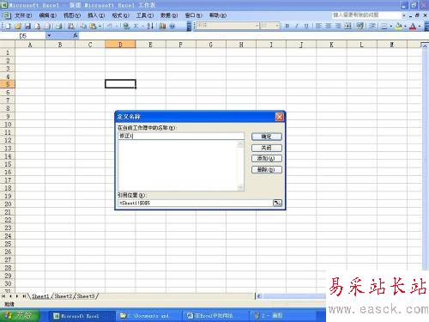Click the Borders icon
Viewport: 429px width, 322px height.
pyautogui.click(x=384, y=27)
